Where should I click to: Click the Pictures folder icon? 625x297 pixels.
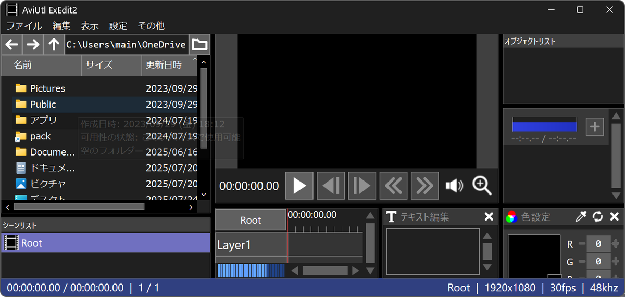[21, 88]
